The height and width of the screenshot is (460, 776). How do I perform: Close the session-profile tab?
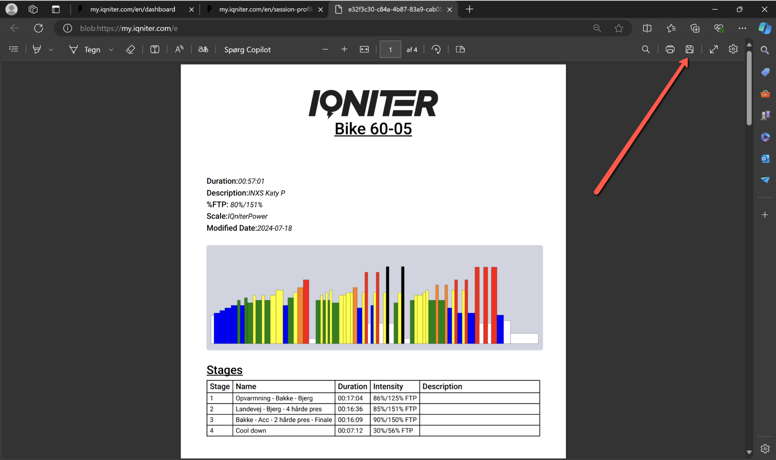tap(321, 9)
